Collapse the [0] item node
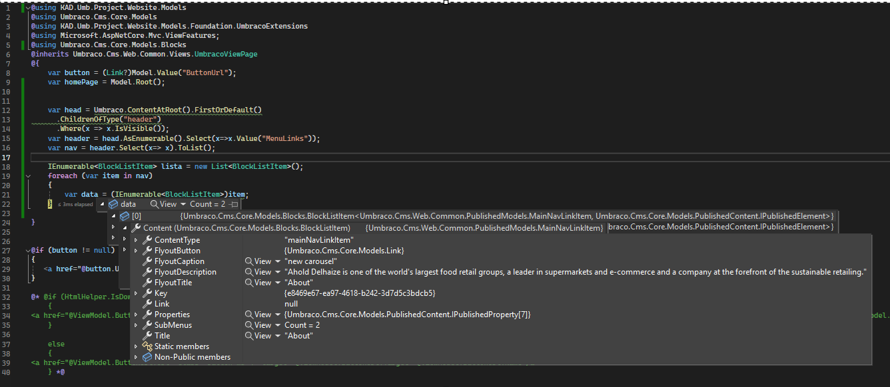 coord(113,216)
